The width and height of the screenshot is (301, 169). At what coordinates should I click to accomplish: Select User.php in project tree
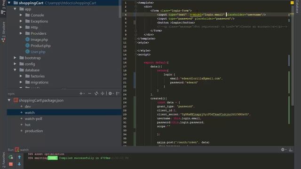tap(38, 52)
